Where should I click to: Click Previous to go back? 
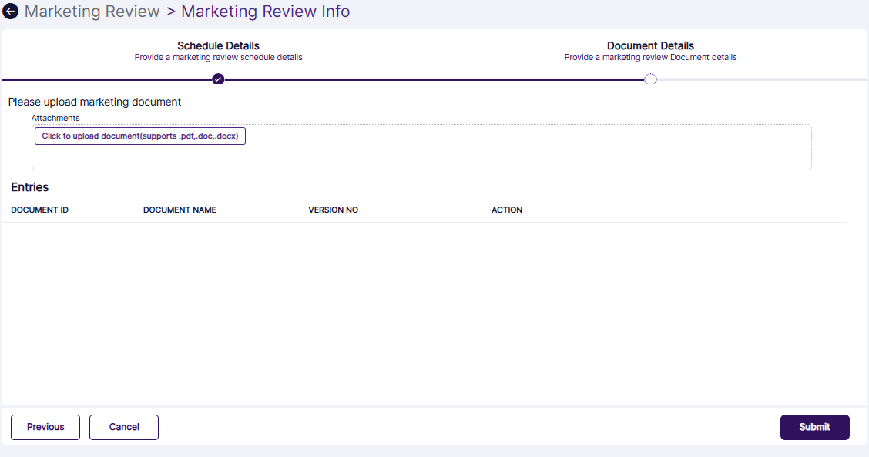45,427
